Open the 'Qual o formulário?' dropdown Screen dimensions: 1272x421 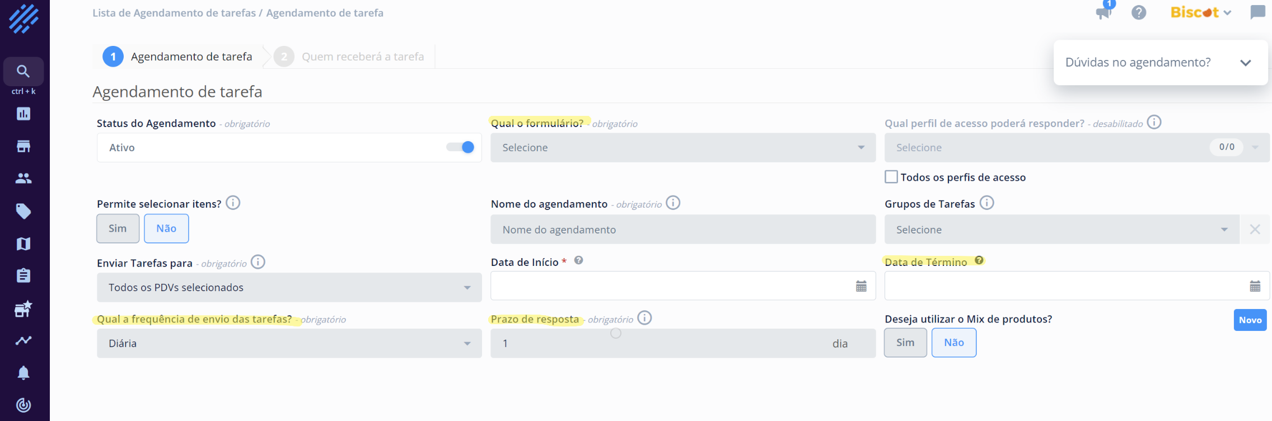[682, 148]
